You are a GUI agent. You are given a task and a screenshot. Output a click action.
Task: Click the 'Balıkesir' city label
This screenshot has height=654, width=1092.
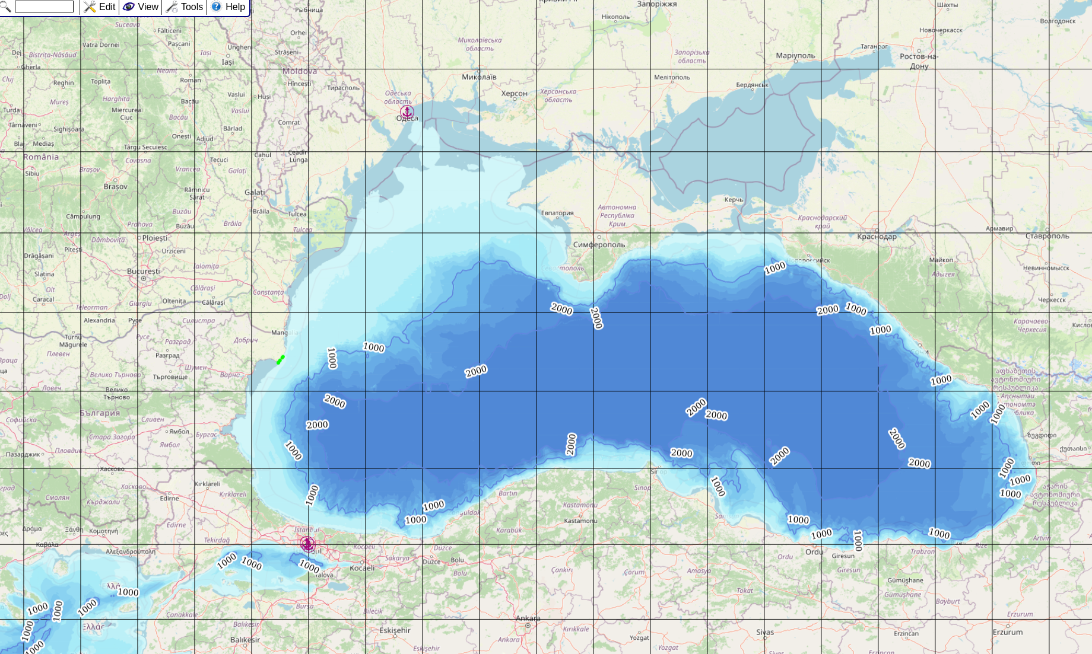[245, 640]
